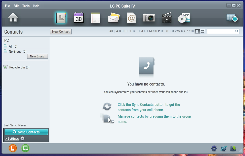The image size is (245, 156).
Task: Go to the Home screen icon
Action: [13, 17]
